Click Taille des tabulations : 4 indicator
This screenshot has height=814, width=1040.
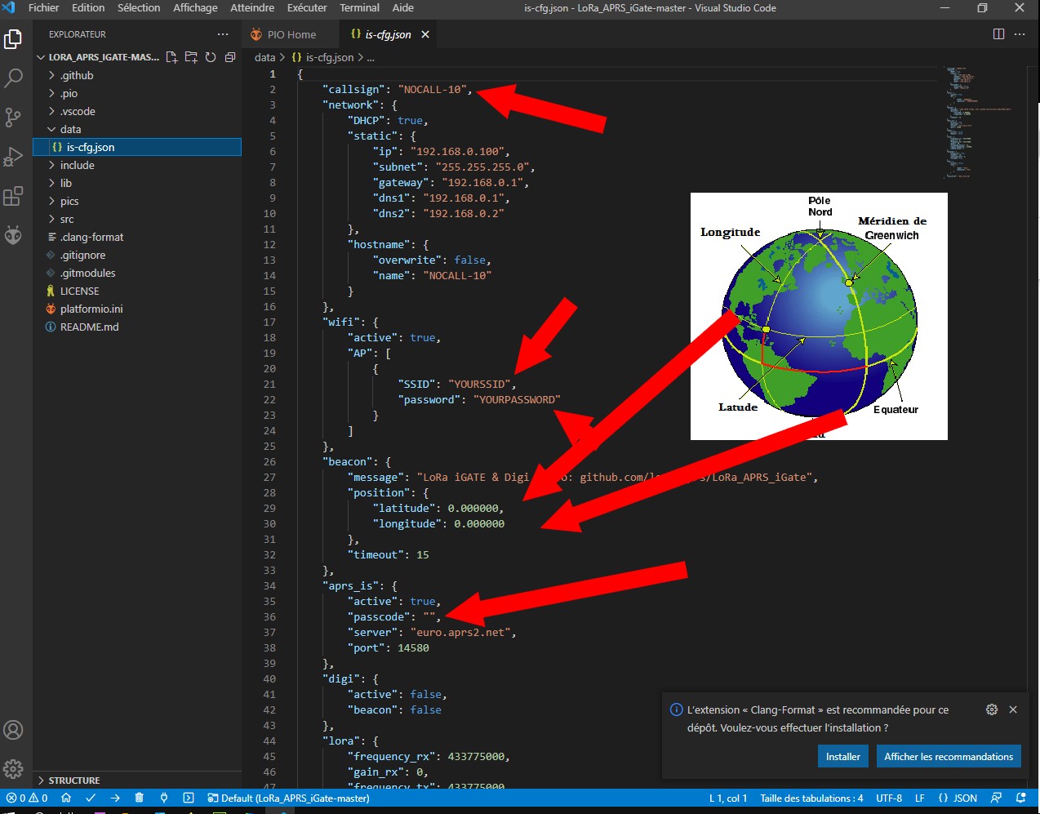tap(811, 798)
